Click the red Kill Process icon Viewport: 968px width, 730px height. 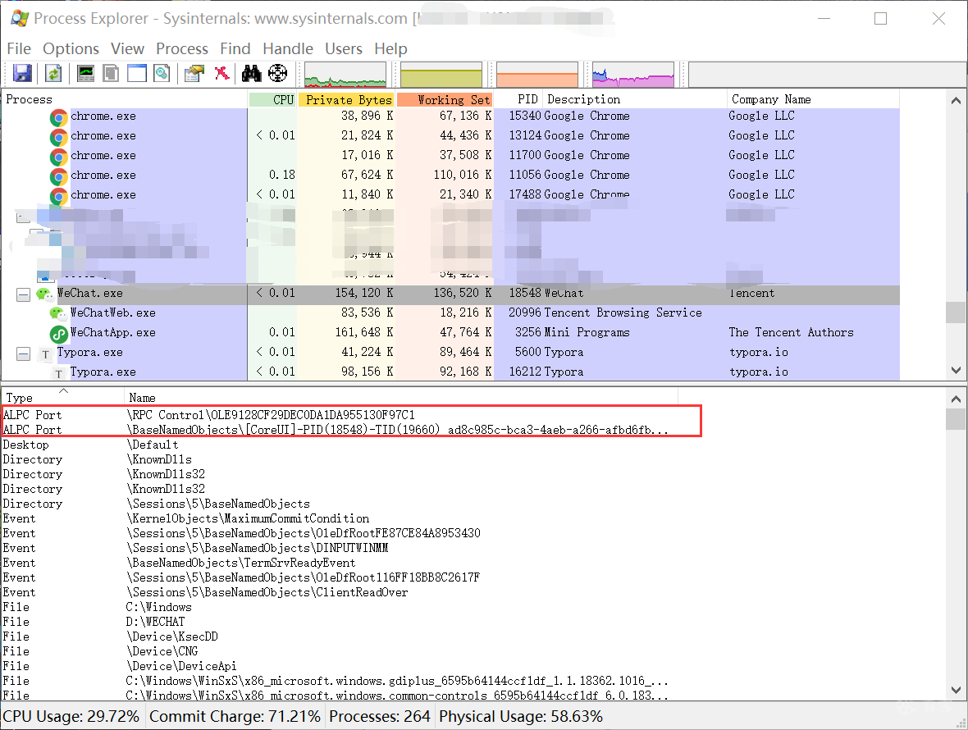pos(221,74)
